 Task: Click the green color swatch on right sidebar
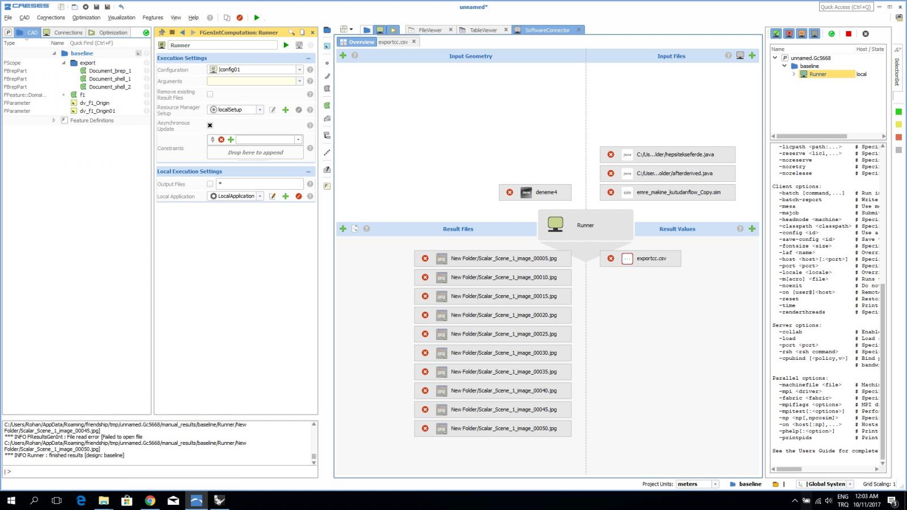(x=898, y=112)
